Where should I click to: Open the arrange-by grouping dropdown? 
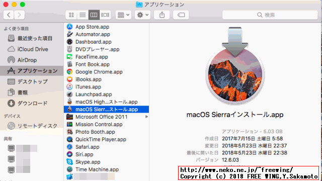[123, 15]
